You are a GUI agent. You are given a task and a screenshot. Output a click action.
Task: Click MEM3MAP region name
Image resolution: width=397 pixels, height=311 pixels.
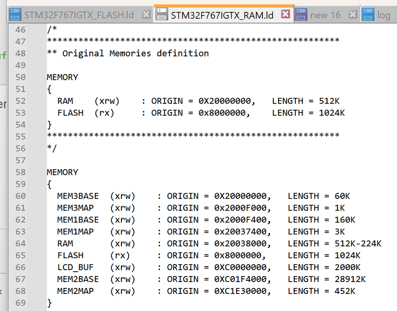(76, 208)
